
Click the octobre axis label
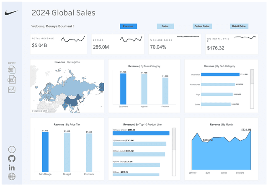(x=240, y=173)
